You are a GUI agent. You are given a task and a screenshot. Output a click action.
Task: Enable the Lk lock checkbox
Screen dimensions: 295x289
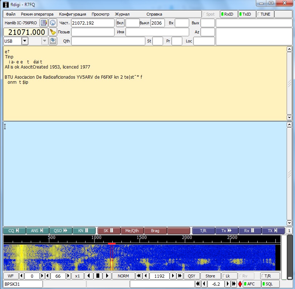coord(230,276)
